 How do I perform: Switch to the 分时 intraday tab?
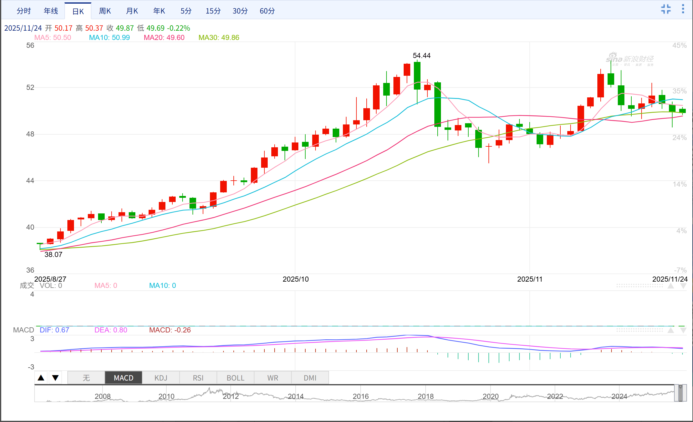pos(24,11)
